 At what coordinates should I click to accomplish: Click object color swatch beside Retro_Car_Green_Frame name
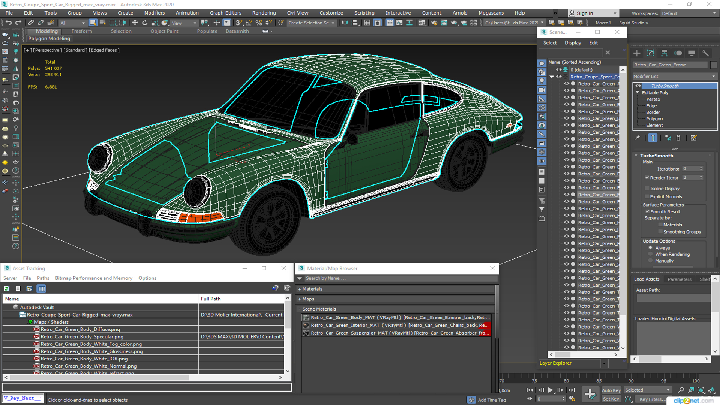click(x=713, y=65)
